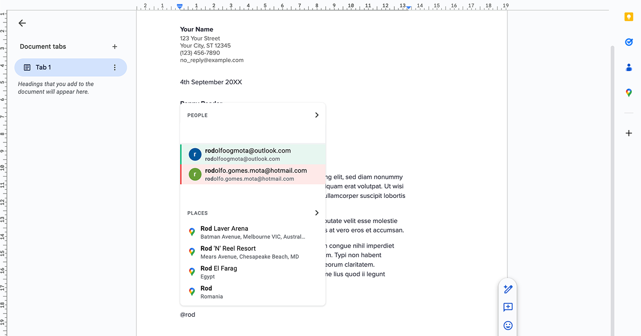Expand the PEOPLE suggestions section
Viewport: 641px width, 336px height.
click(x=316, y=115)
